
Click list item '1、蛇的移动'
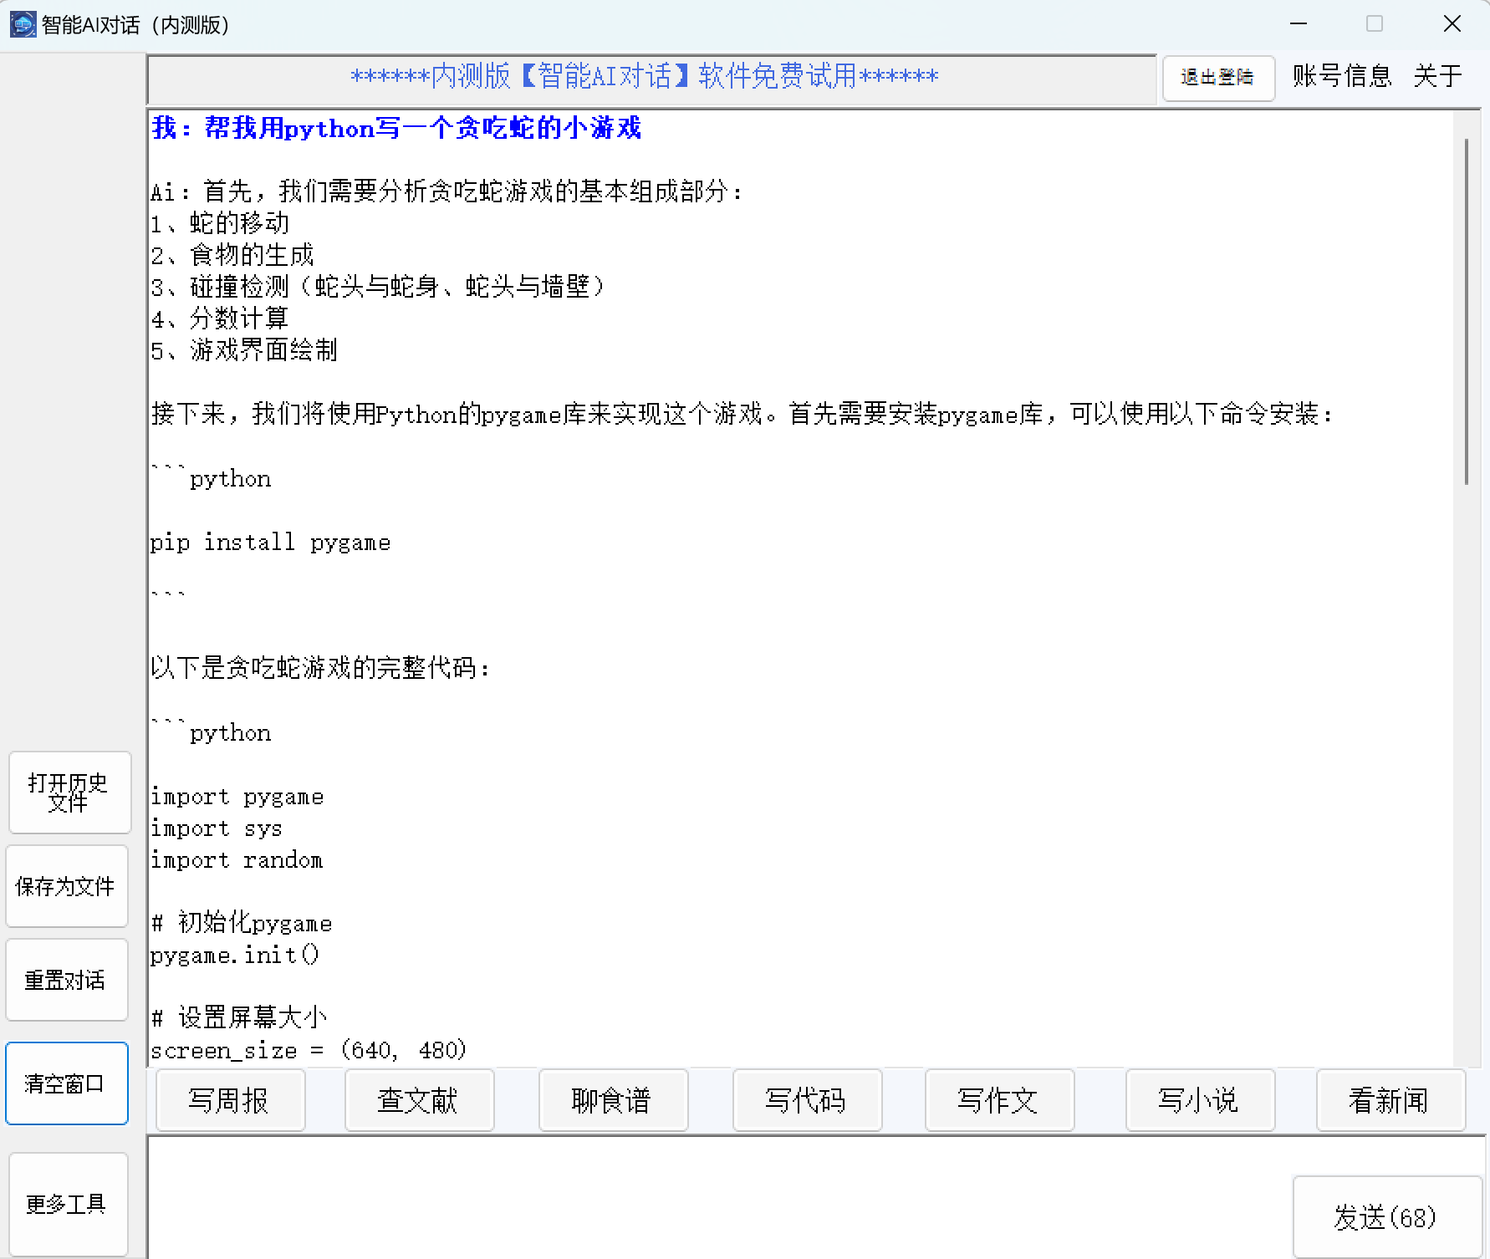(x=220, y=223)
